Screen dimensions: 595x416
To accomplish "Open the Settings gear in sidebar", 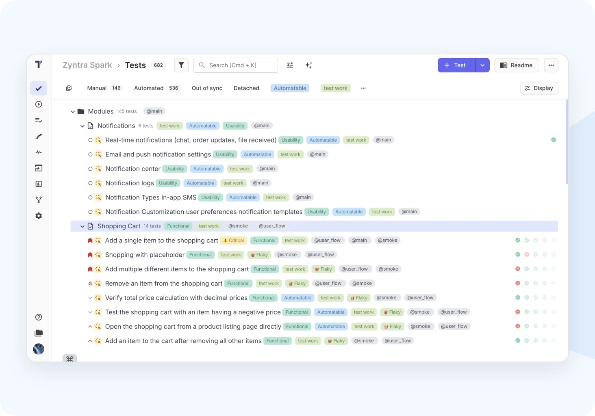I will tap(39, 216).
